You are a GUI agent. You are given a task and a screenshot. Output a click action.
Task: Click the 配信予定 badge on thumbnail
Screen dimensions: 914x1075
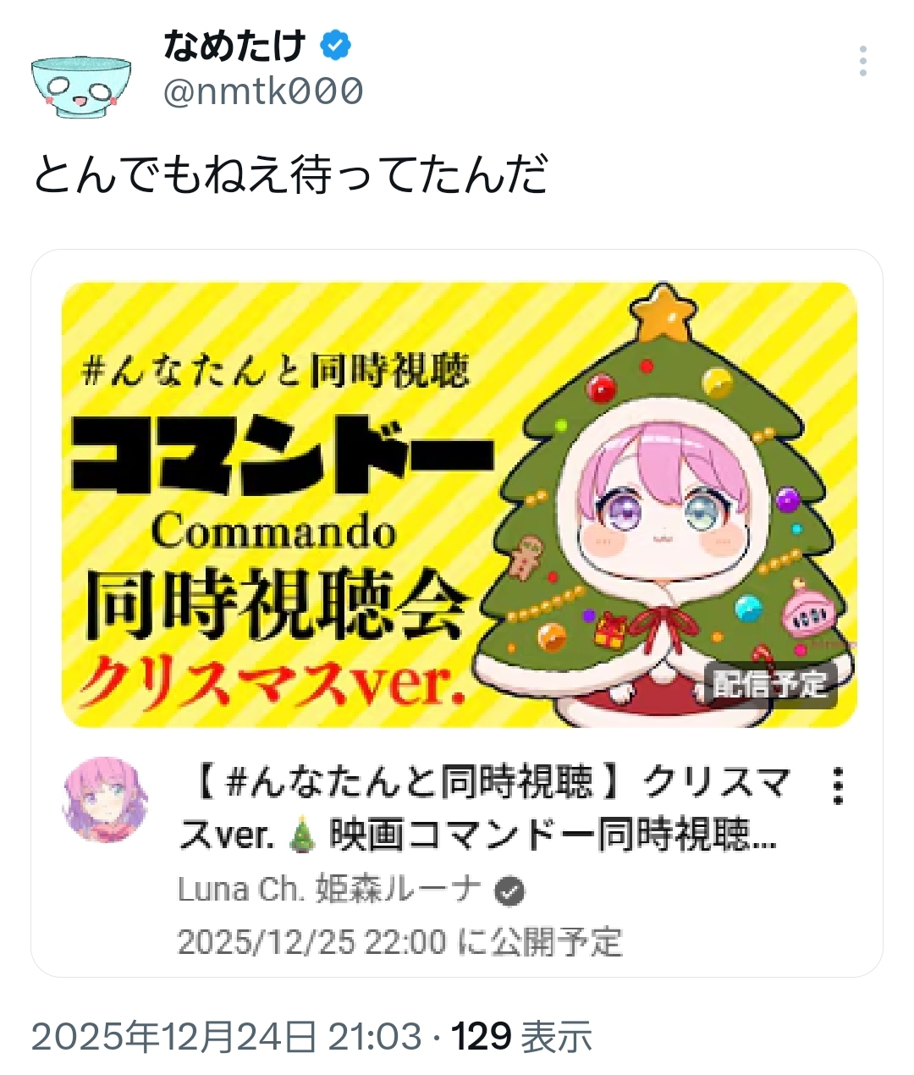pyautogui.click(x=771, y=685)
